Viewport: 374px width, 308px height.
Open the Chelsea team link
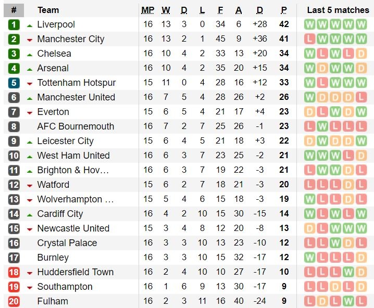54,54
